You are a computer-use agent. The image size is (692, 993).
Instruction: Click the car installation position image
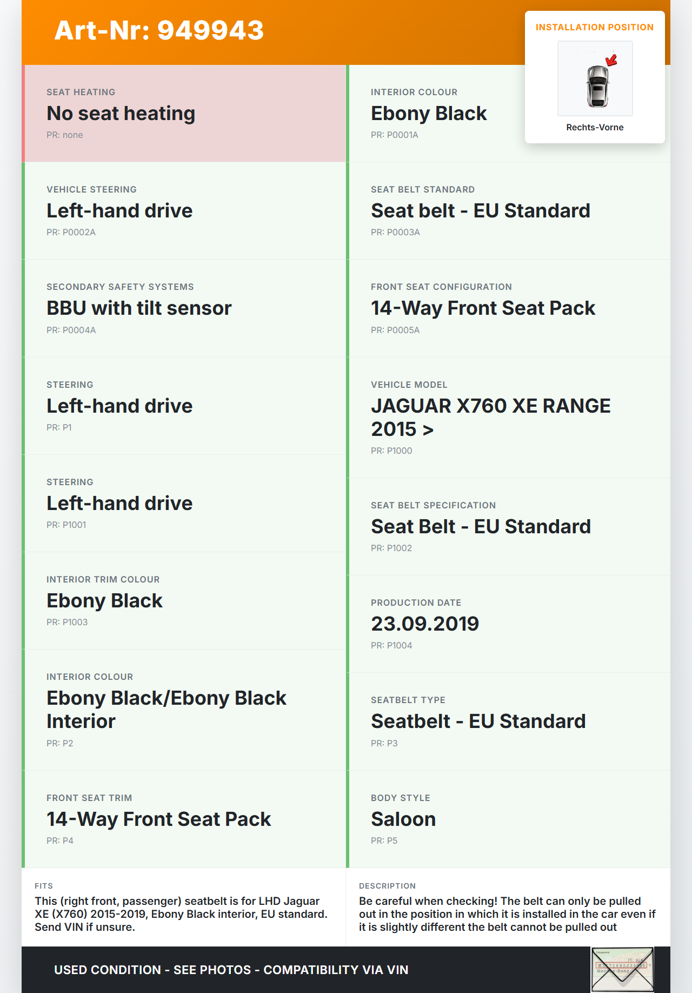pyautogui.click(x=595, y=78)
